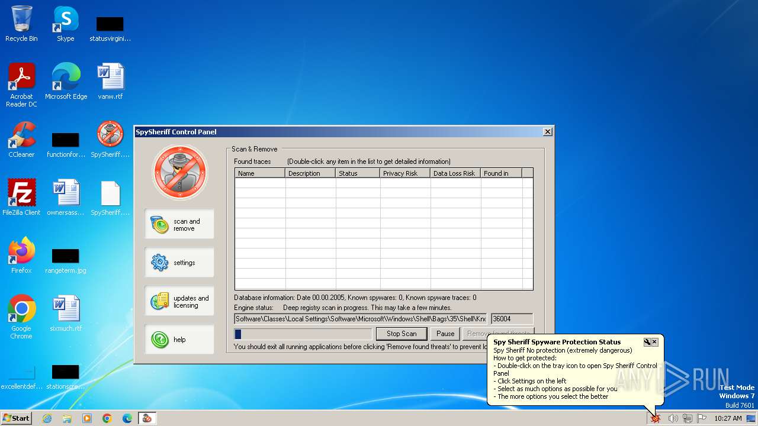Select blank SpySheriff file icon on desktop
The width and height of the screenshot is (758, 426).
[x=110, y=197]
